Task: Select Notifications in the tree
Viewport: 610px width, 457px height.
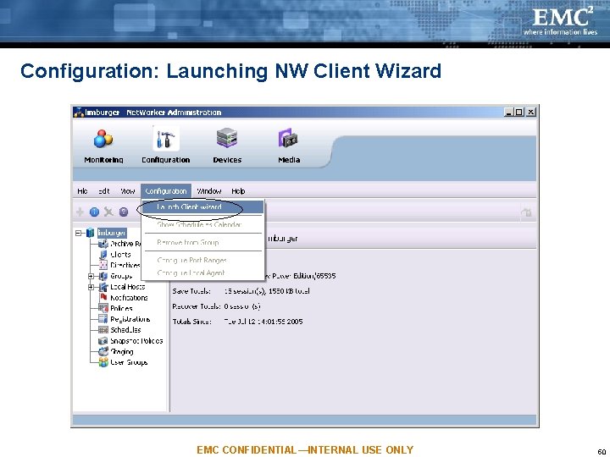Action: (x=129, y=298)
